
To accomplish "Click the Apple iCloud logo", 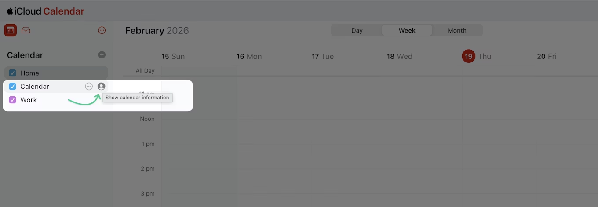I will coord(10,11).
